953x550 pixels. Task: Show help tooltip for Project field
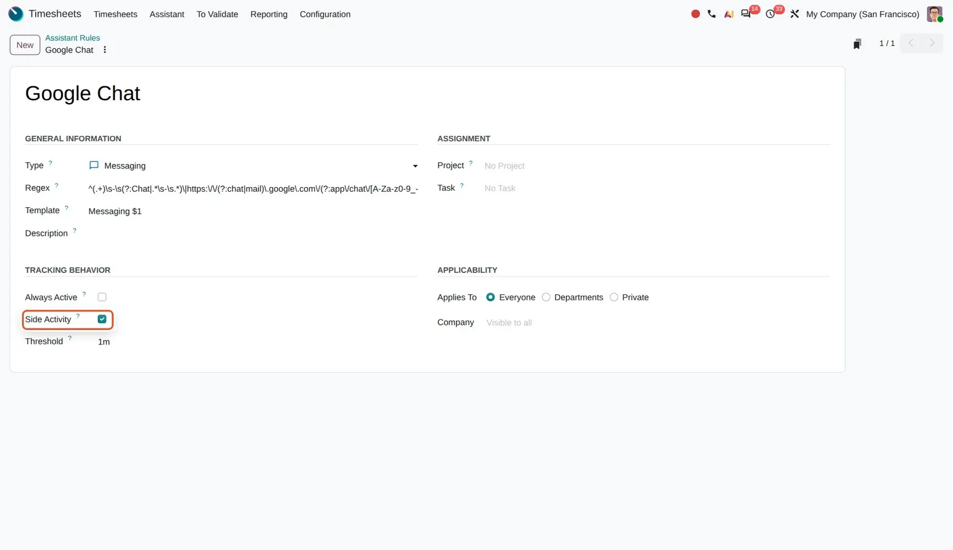(x=471, y=163)
